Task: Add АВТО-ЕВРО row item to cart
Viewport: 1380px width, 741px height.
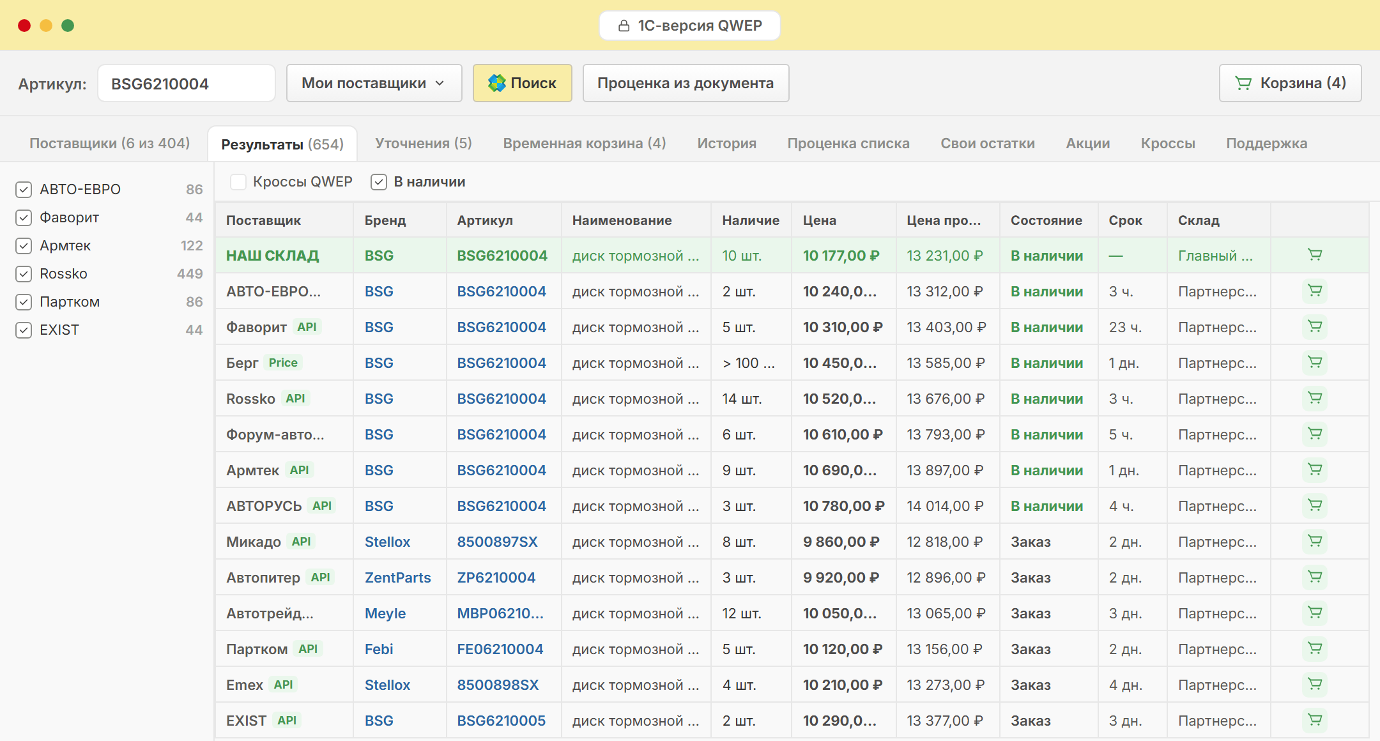Action: pos(1315,291)
